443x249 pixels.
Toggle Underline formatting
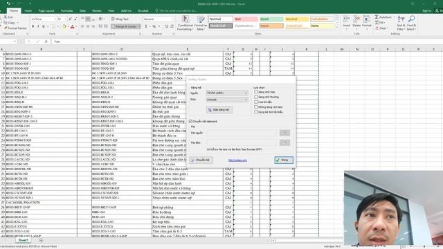[44, 26]
